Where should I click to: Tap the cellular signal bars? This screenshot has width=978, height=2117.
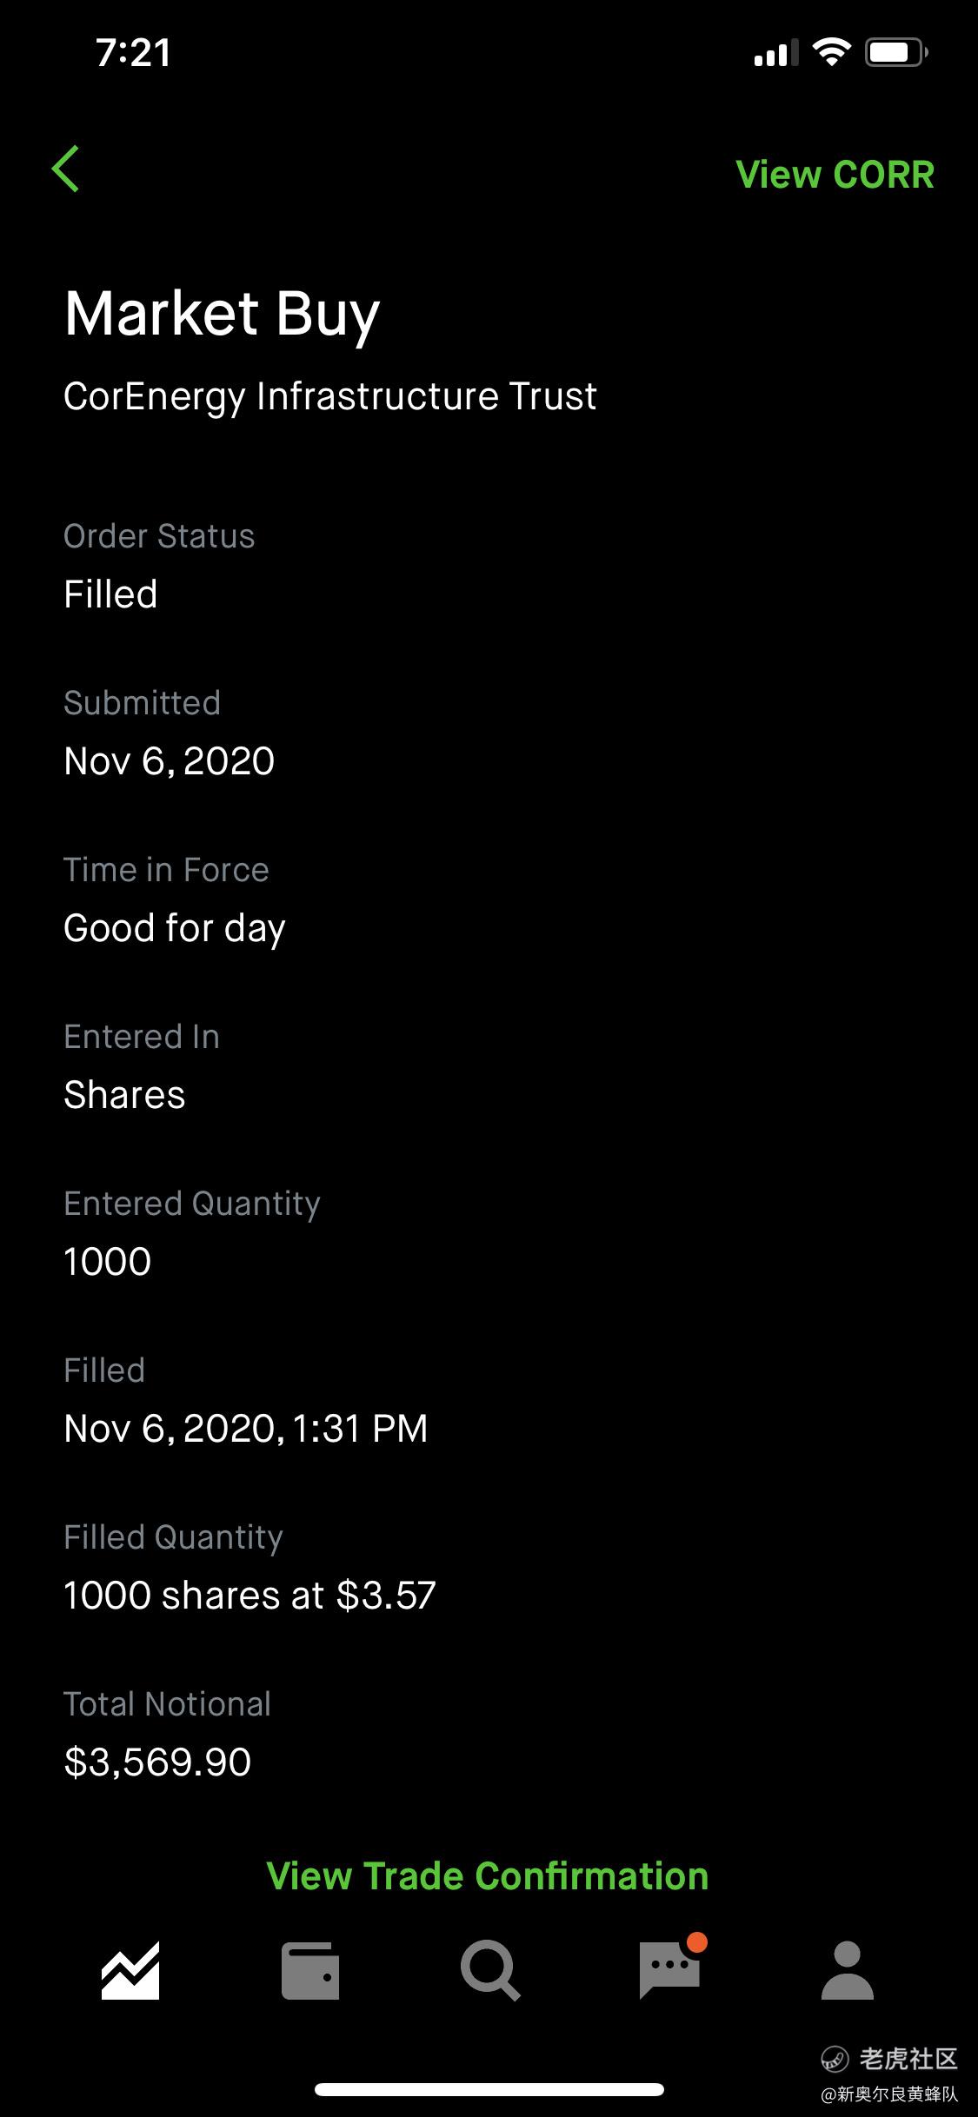(776, 53)
